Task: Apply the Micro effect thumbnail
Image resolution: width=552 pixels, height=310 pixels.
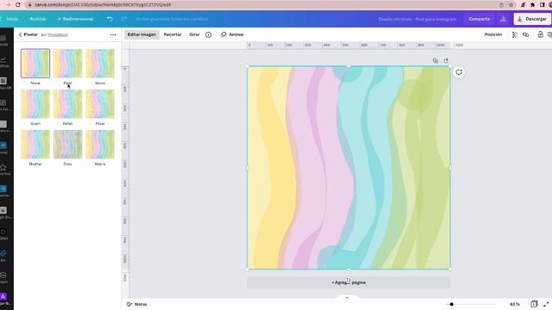Action: point(100,63)
